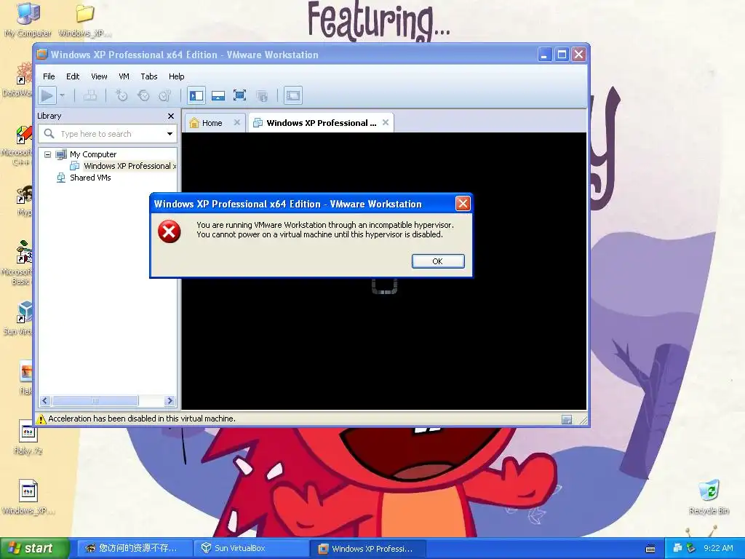Screen dimensions: 745x559
Task: Click the Library search magnifier icon
Action: [49, 134]
